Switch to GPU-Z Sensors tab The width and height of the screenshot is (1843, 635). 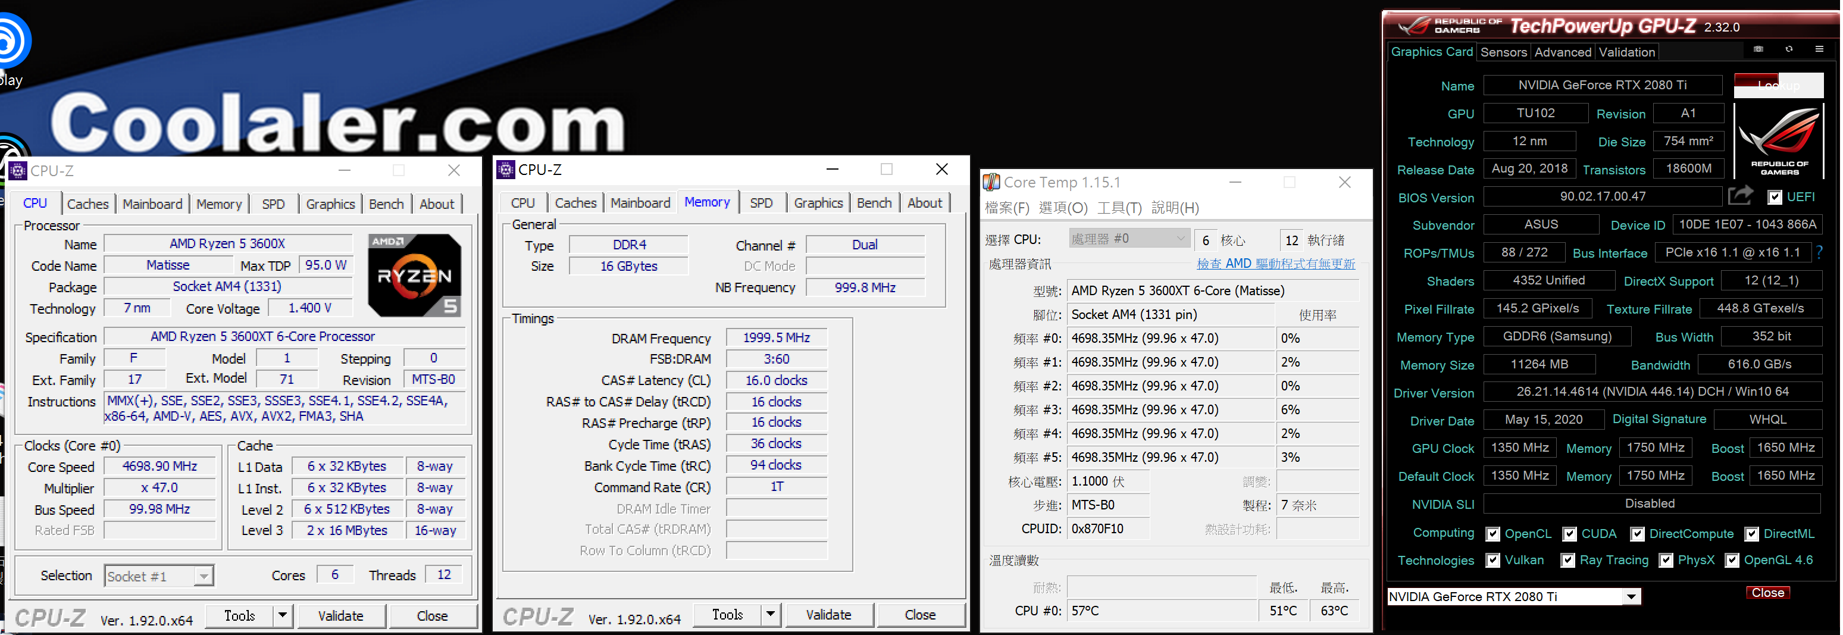tap(1503, 52)
